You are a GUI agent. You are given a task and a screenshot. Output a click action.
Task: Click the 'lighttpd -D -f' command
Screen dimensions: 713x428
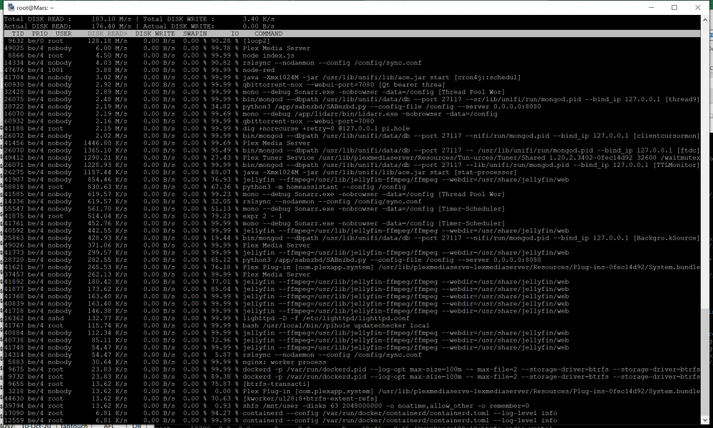[x=326, y=318]
